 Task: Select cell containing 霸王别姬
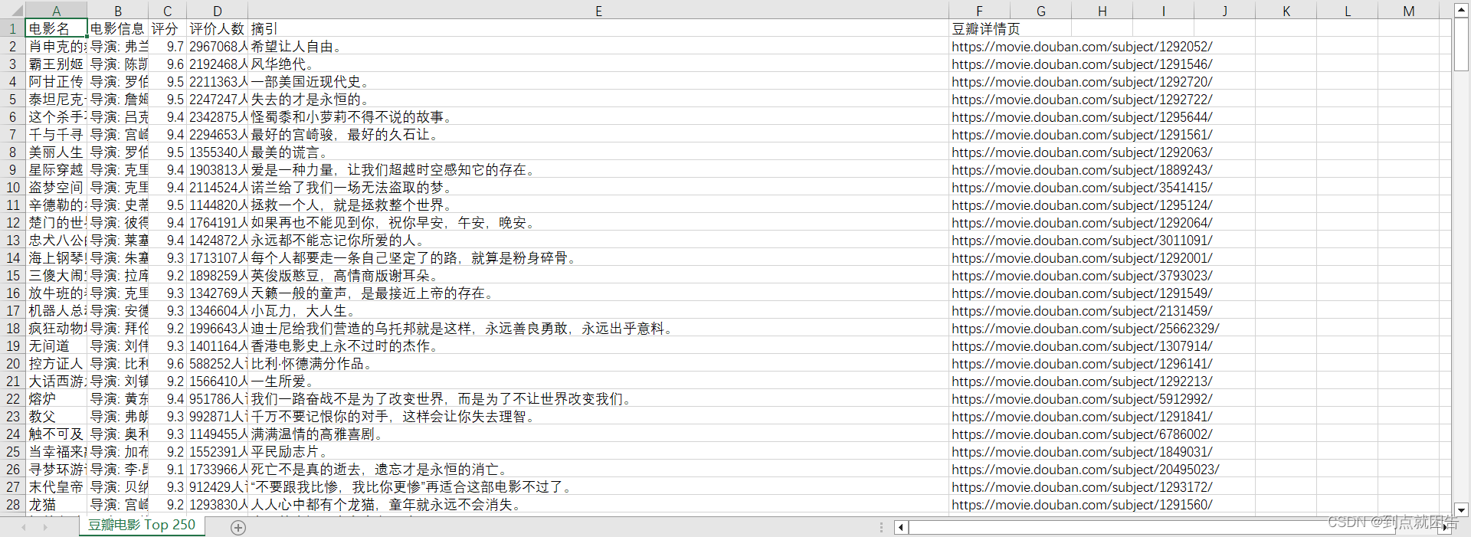coord(56,64)
